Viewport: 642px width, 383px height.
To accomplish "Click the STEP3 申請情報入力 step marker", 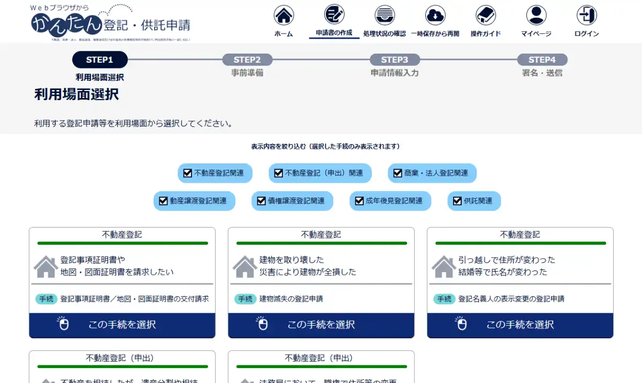I will tap(395, 60).
